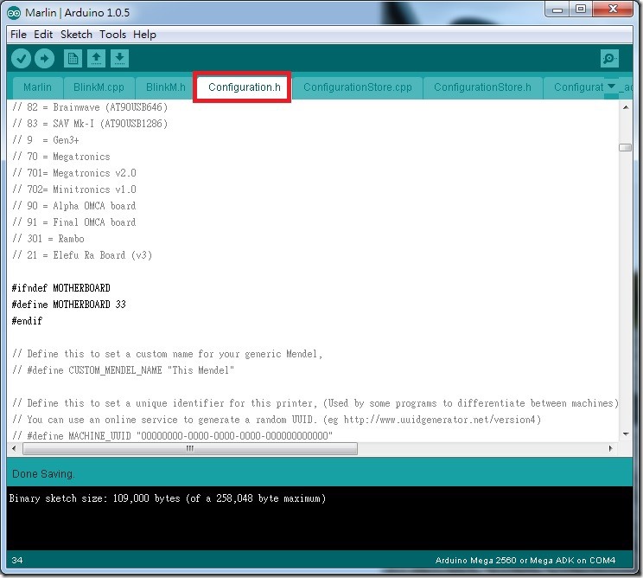643x578 pixels.
Task: Open the Sketch menu
Action: [x=76, y=35]
